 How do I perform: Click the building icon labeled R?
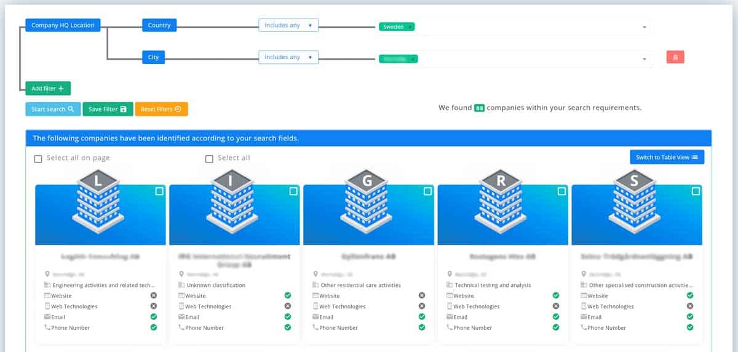point(501,199)
